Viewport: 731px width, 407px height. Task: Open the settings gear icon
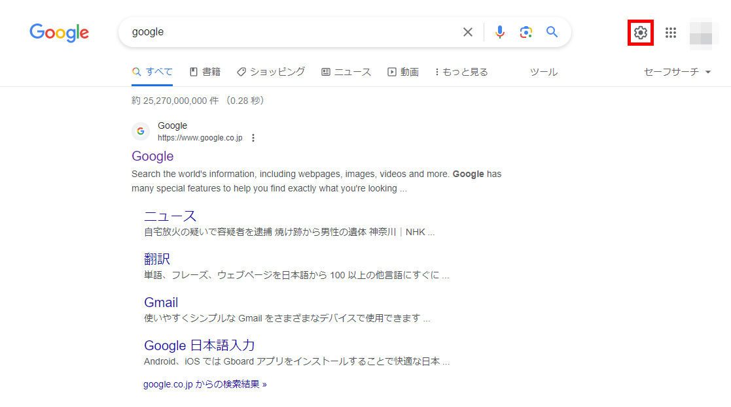tap(641, 33)
